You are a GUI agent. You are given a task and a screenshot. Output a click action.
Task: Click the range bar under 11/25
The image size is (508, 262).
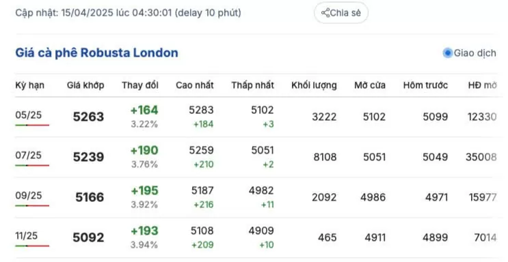point(32,246)
